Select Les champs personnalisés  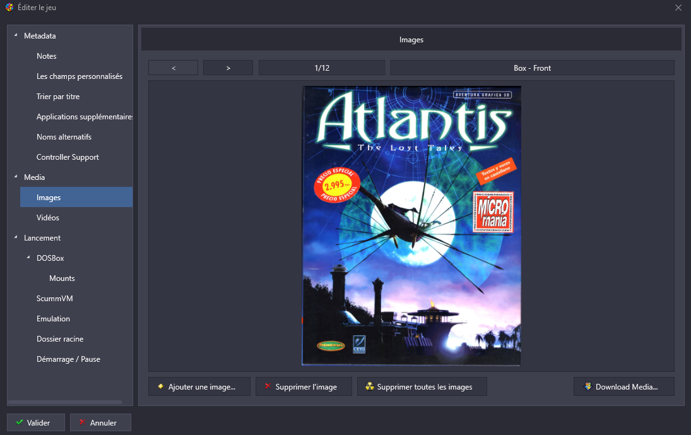tap(80, 76)
